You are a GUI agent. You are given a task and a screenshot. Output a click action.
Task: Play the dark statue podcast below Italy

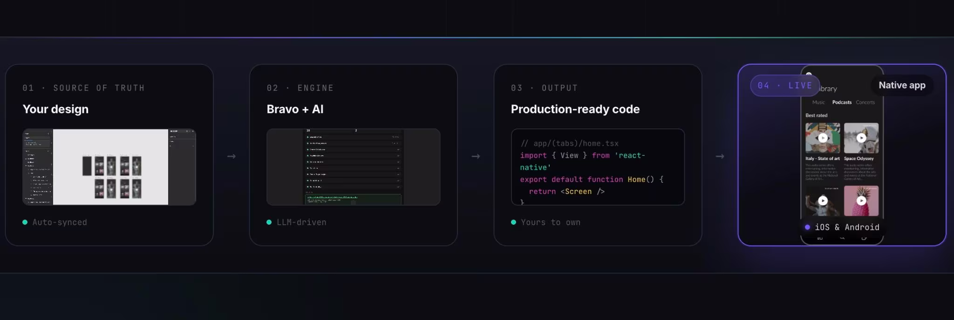(823, 200)
